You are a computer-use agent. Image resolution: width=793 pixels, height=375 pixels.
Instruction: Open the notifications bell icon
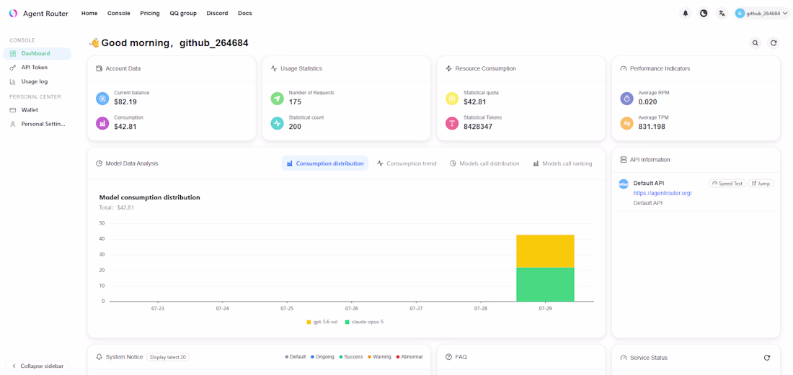click(x=686, y=14)
